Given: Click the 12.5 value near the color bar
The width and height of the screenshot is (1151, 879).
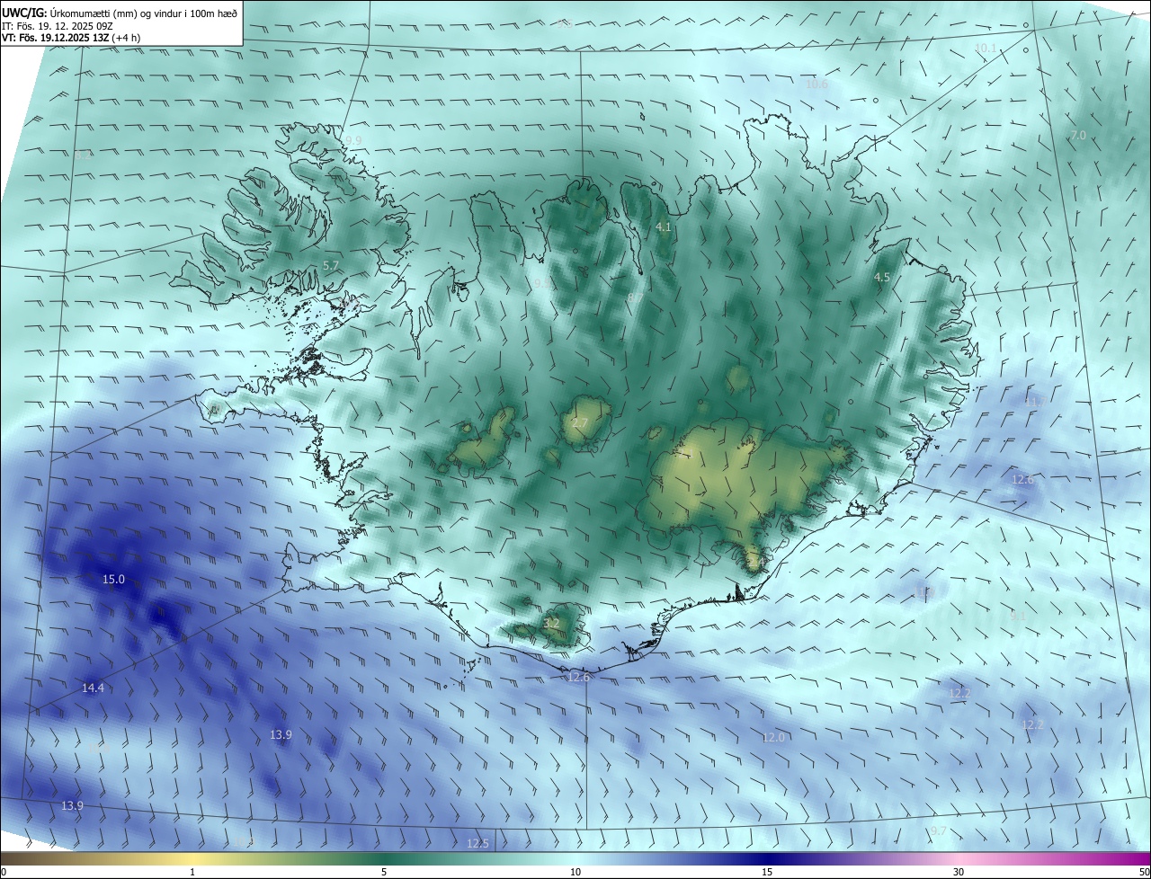Looking at the screenshot, I should pos(478,843).
